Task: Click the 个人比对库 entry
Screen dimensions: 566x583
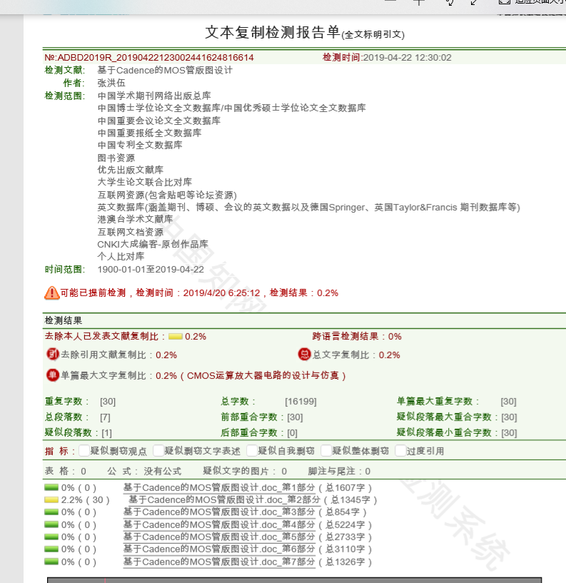Action: click(121, 257)
